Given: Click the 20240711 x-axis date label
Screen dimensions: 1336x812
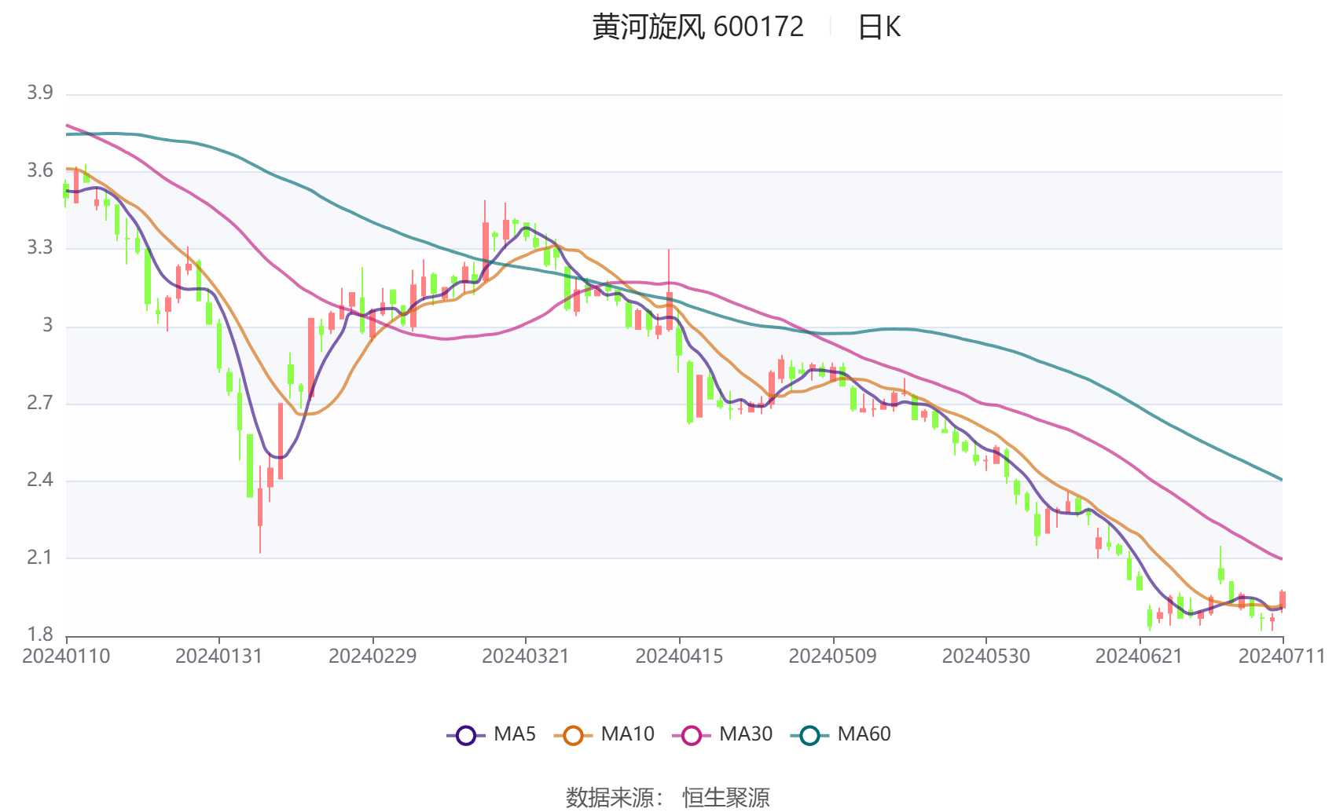Looking at the screenshot, I should click(1282, 656).
